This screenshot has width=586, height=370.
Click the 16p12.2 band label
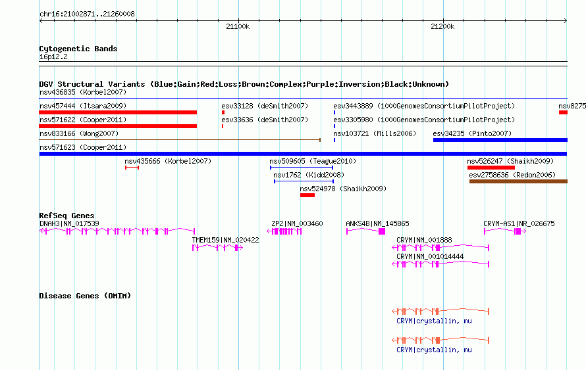click(53, 57)
